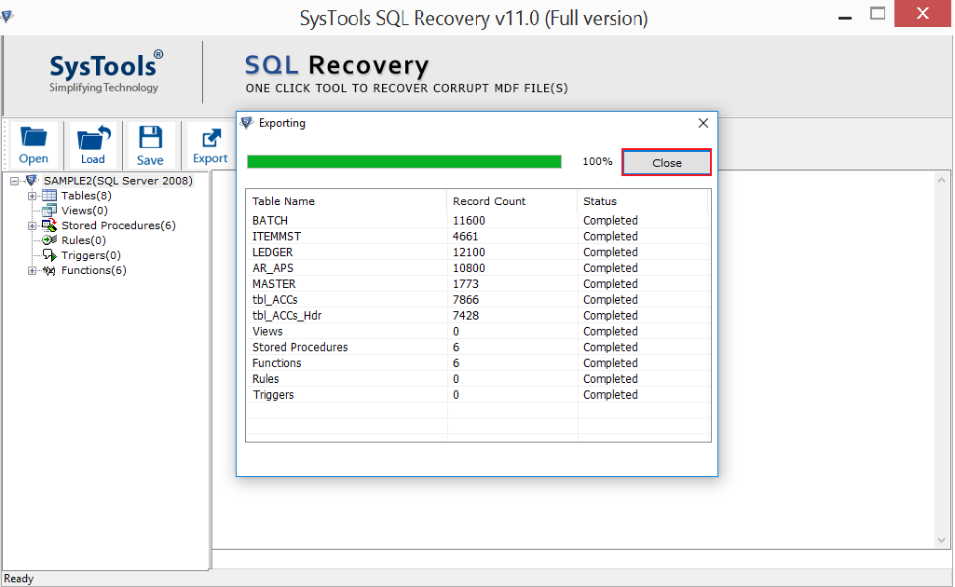Image resolution: width=955 pixels, height=587 pixels.
Task: Click the Table Name column header
Action: tap(346, 201)
